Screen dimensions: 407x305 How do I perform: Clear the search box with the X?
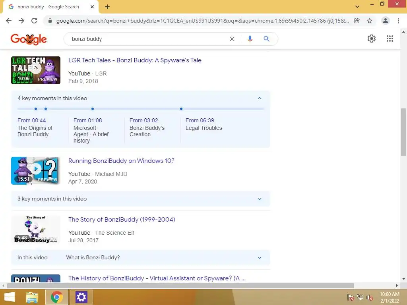click(x=232, y=39)
